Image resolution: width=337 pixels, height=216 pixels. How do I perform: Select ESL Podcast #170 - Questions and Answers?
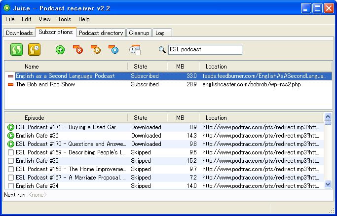tap(71, 144)
